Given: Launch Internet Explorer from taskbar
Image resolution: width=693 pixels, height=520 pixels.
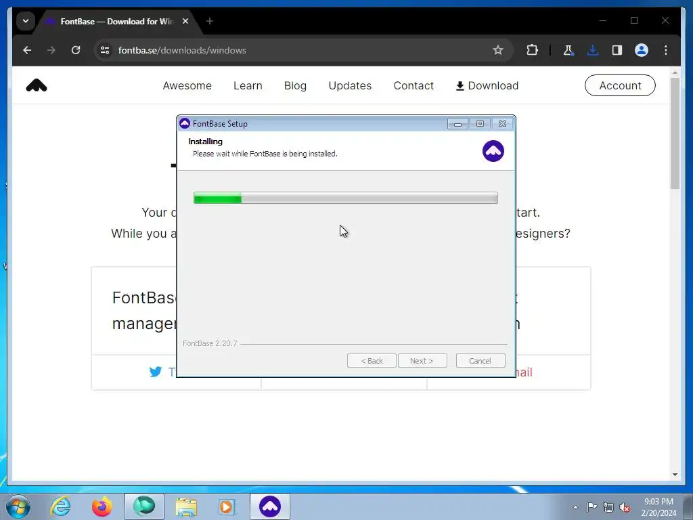Looking at the screenshot, I should tap(60, 506).
